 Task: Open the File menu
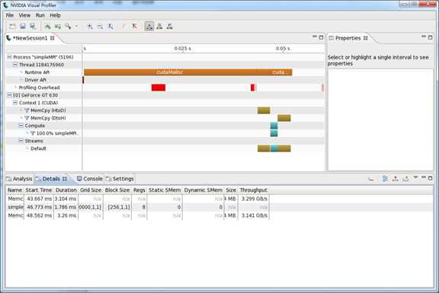click(9, 15)
